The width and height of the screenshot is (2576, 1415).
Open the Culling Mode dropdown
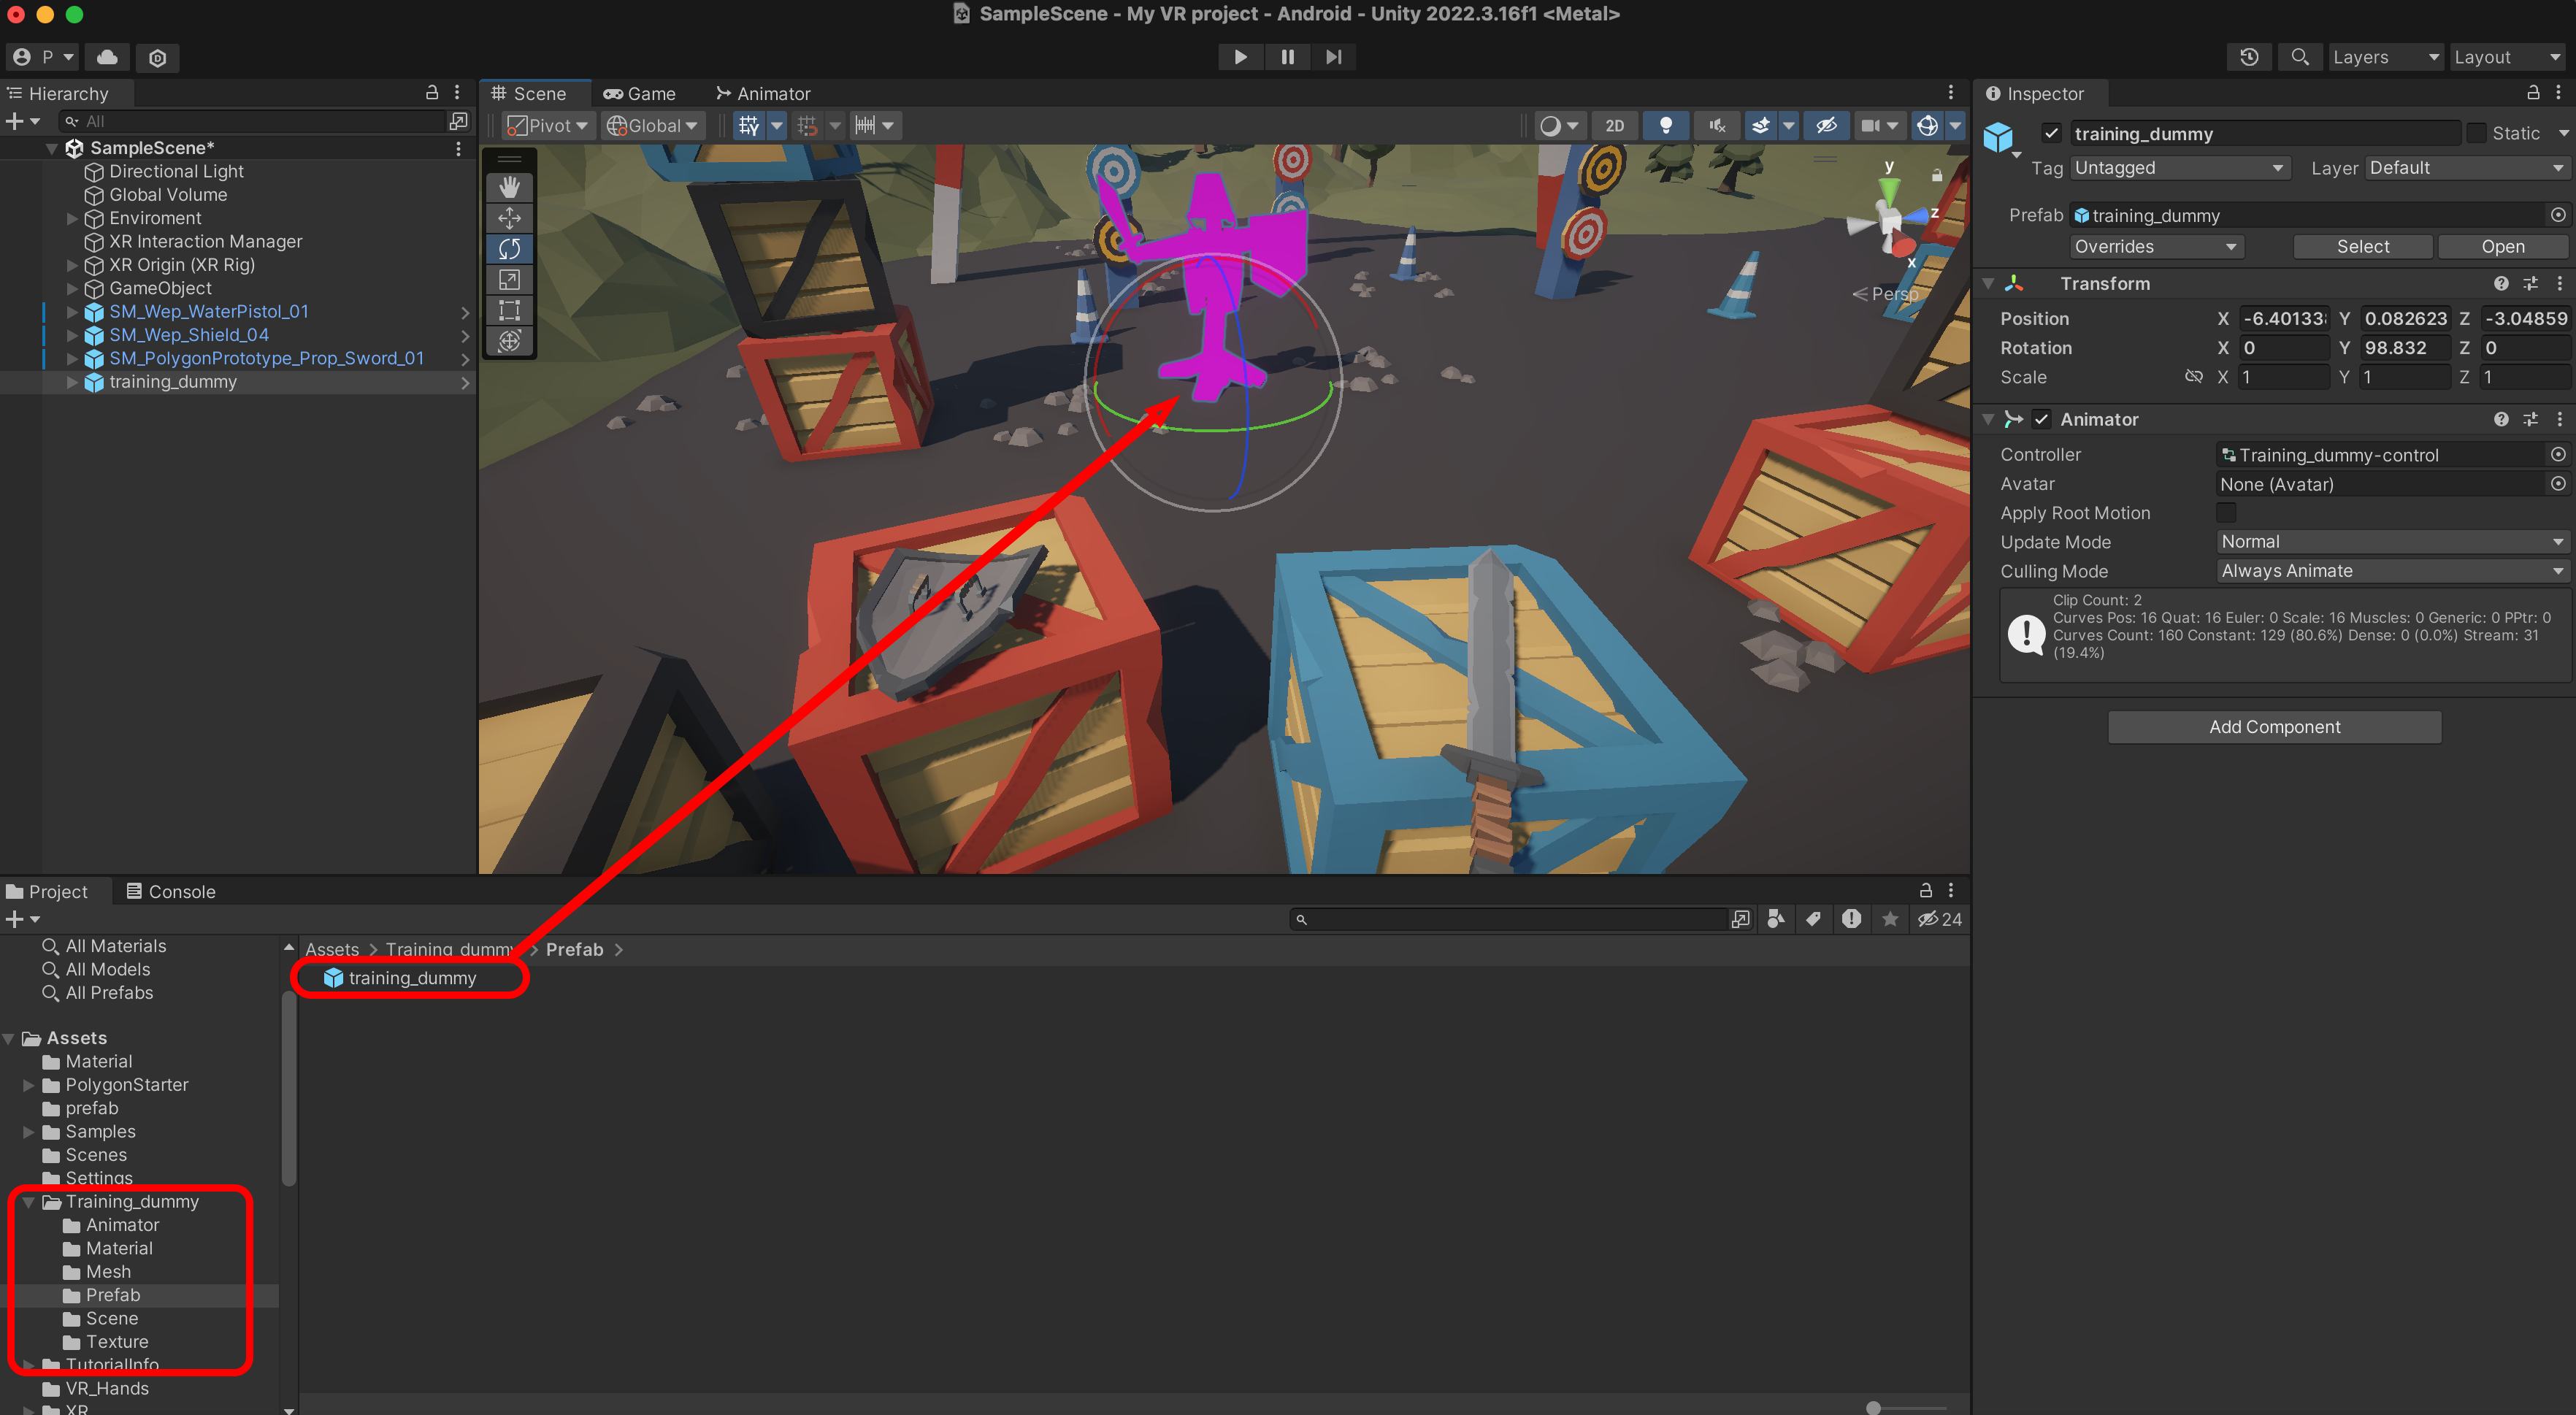2391,571
